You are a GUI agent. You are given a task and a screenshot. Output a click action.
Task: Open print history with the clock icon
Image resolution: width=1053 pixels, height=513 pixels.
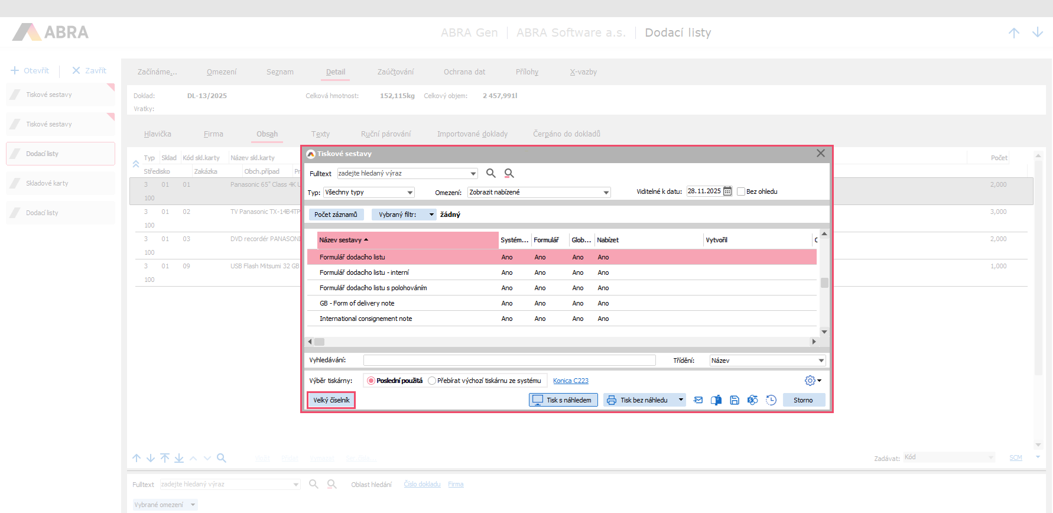pyautogui.click(x=771, y=400)
